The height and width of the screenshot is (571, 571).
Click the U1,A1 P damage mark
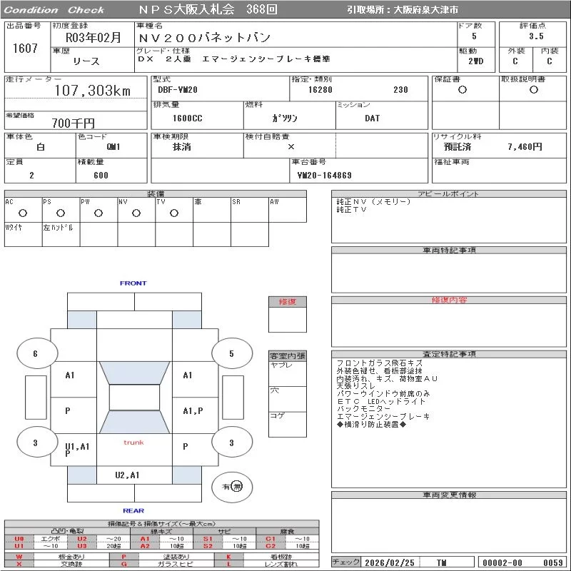(76, 449)
